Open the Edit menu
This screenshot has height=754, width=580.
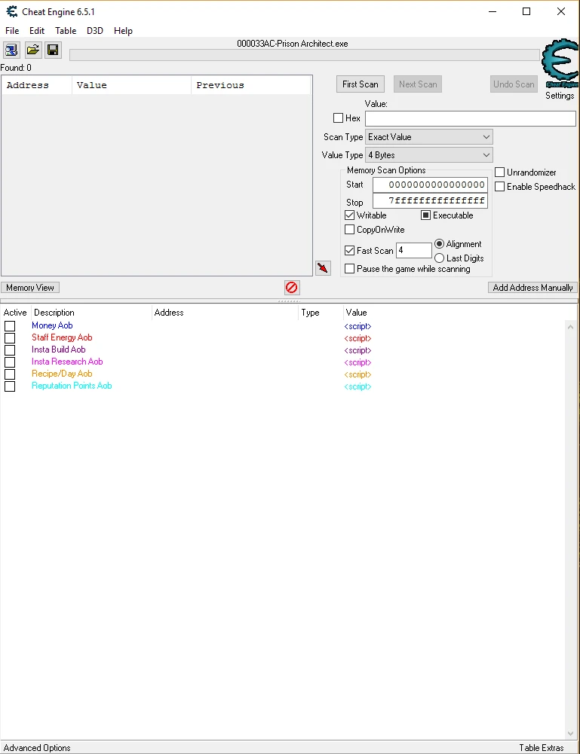37,31
